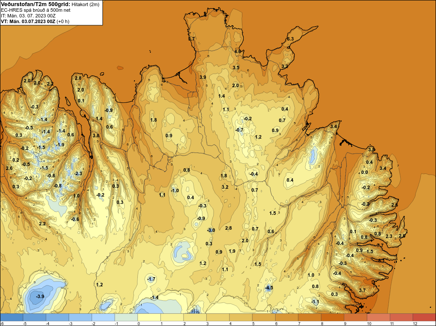
Task: Click the legend swatch between -3 and -2
Action: coord(80,317)
